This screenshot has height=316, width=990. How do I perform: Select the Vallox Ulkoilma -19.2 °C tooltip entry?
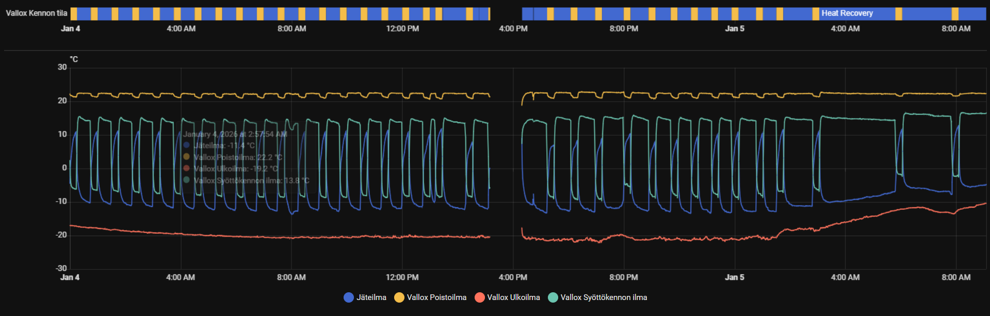[x=235, y=169]
